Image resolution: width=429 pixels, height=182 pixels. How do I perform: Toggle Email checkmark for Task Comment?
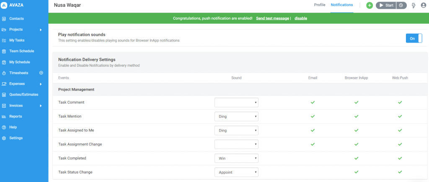313,102
